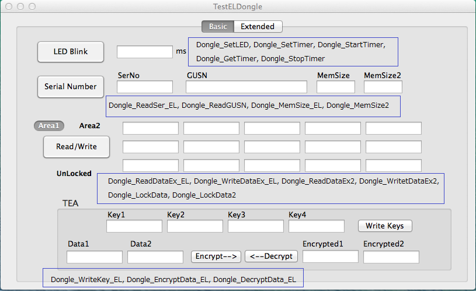
Task: Select the Area1 segment
Action: click(x=49, y=126)
